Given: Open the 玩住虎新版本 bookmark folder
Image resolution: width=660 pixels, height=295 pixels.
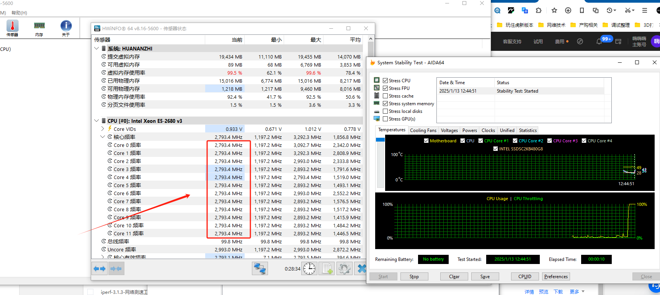Looking at the screenshot, I should (x=515, y=25).
